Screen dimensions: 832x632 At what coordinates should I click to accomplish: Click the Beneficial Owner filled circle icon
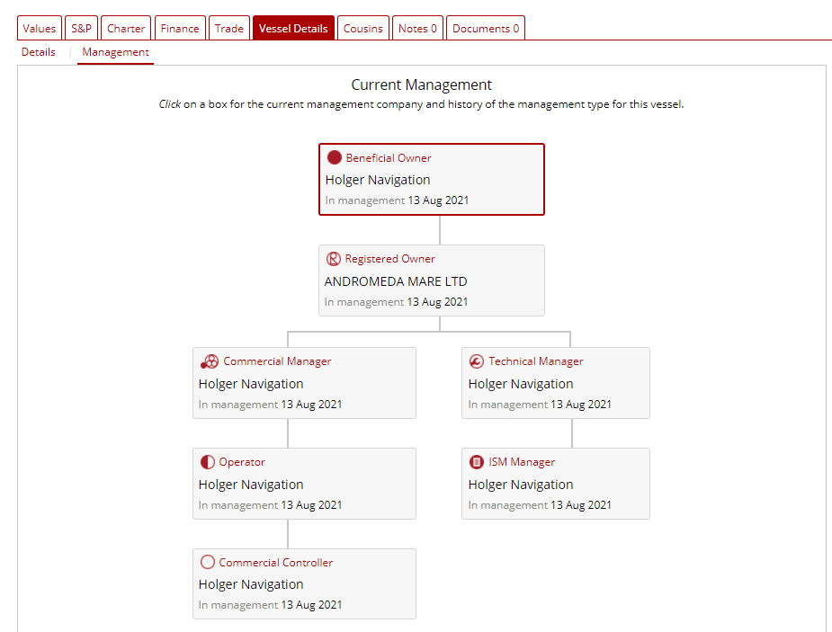click(x=335, y=157)
